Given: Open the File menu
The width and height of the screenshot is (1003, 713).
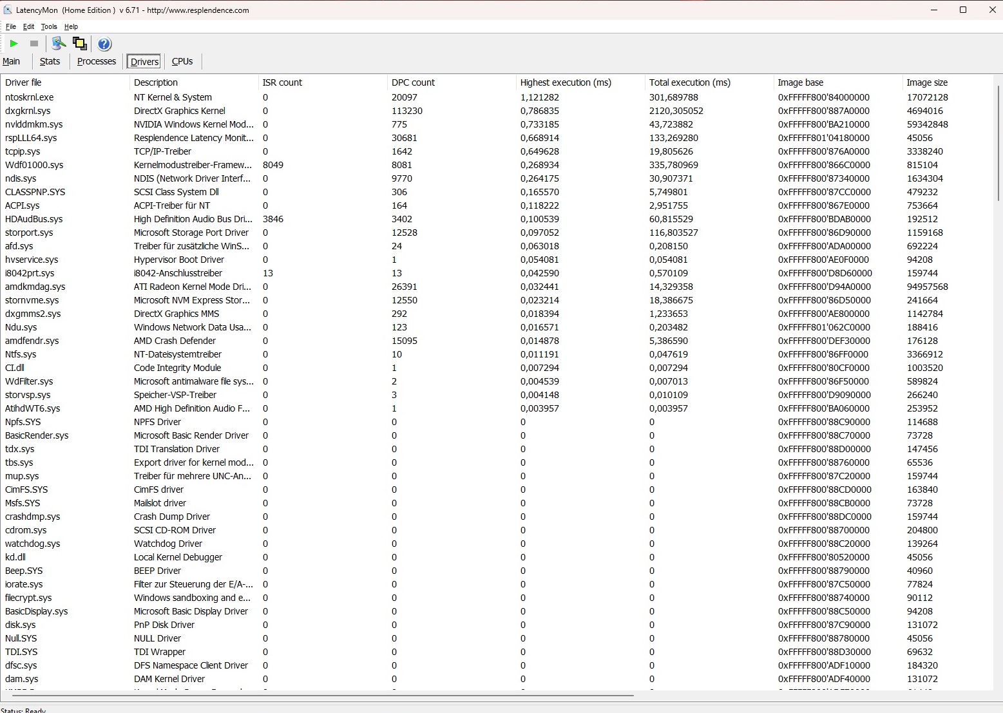Looking at the screenshot, I should point(11,26).
